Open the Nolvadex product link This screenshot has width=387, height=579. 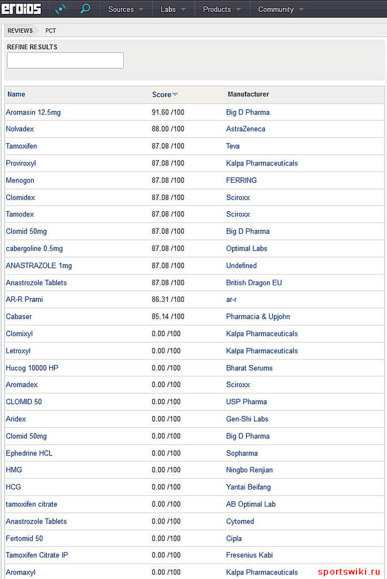(20, 129)
